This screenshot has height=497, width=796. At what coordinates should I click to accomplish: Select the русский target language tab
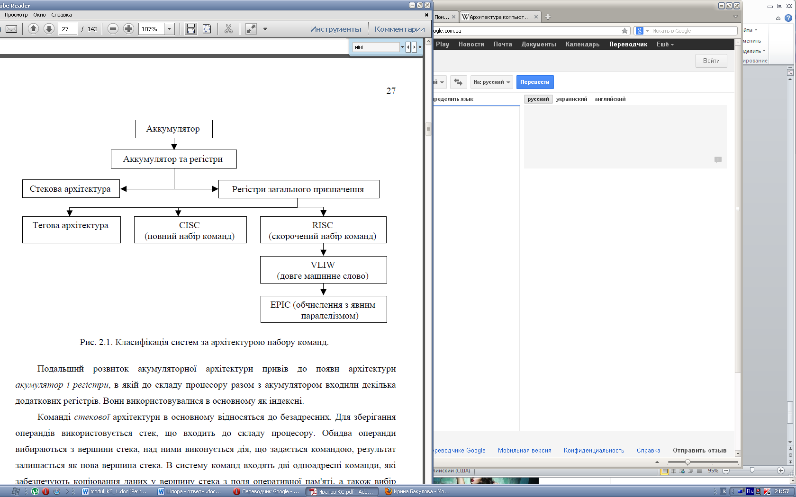click(x=538, y=99)
